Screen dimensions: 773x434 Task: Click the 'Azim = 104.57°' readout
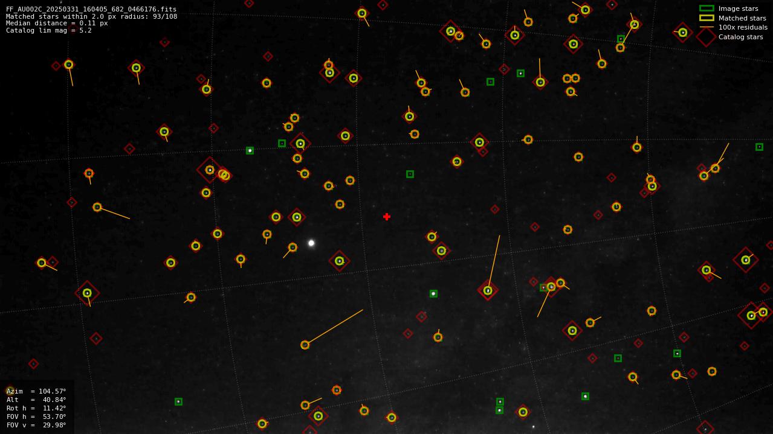click(x=36, y=391)
